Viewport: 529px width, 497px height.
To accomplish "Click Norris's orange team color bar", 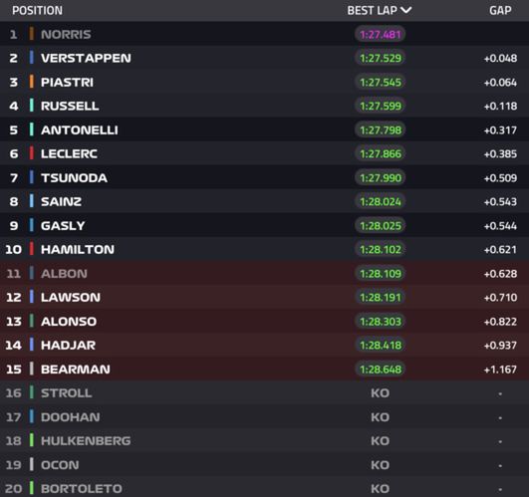I will [x=31, y=34].
